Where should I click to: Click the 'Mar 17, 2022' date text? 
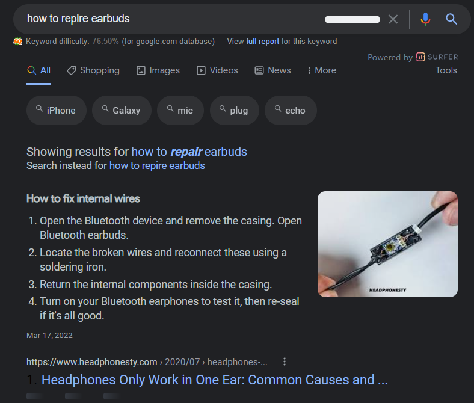pyautogui.click(x=49, y=336)
